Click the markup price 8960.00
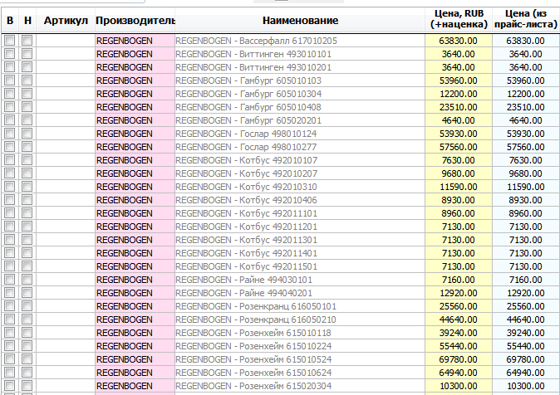This screenshot has height=395, width=560. (x=458, y=213)
